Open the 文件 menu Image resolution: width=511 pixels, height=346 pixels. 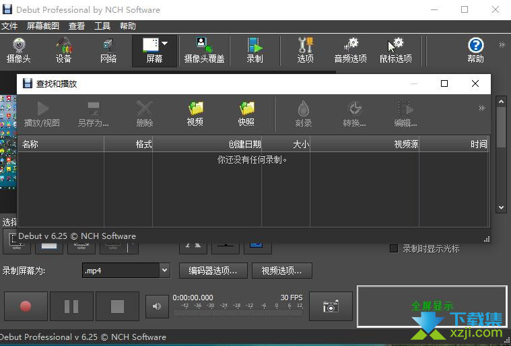click(9, 26)
